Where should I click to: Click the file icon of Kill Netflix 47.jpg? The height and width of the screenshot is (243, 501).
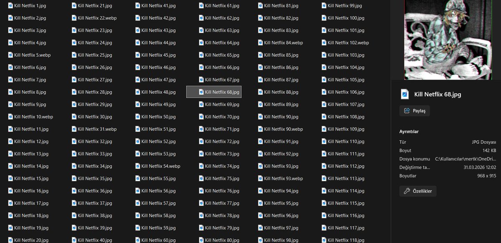(x=138, y=80)
